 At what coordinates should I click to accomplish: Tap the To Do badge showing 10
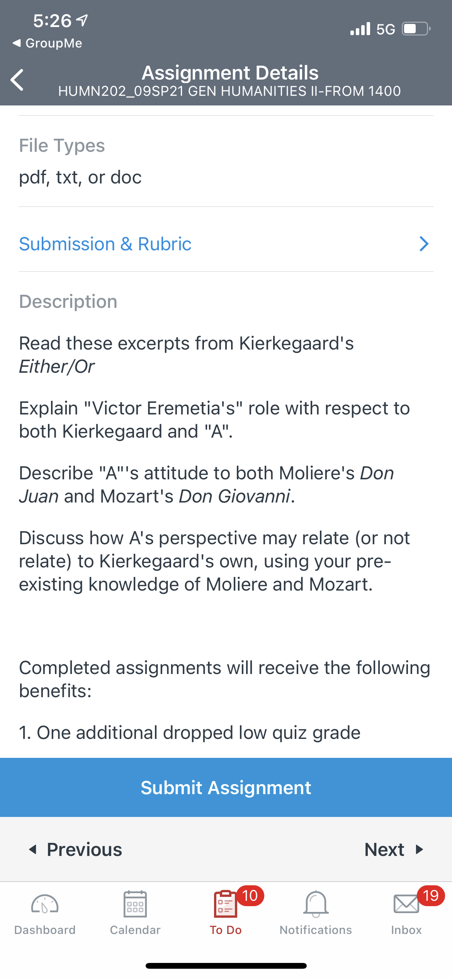pyautogui.click(x=250, y=896)
